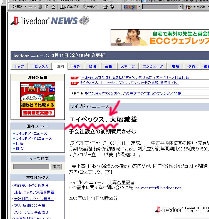Open the 地域 tab
Viewport: 209px width, 219px height.
coord(175,66)
